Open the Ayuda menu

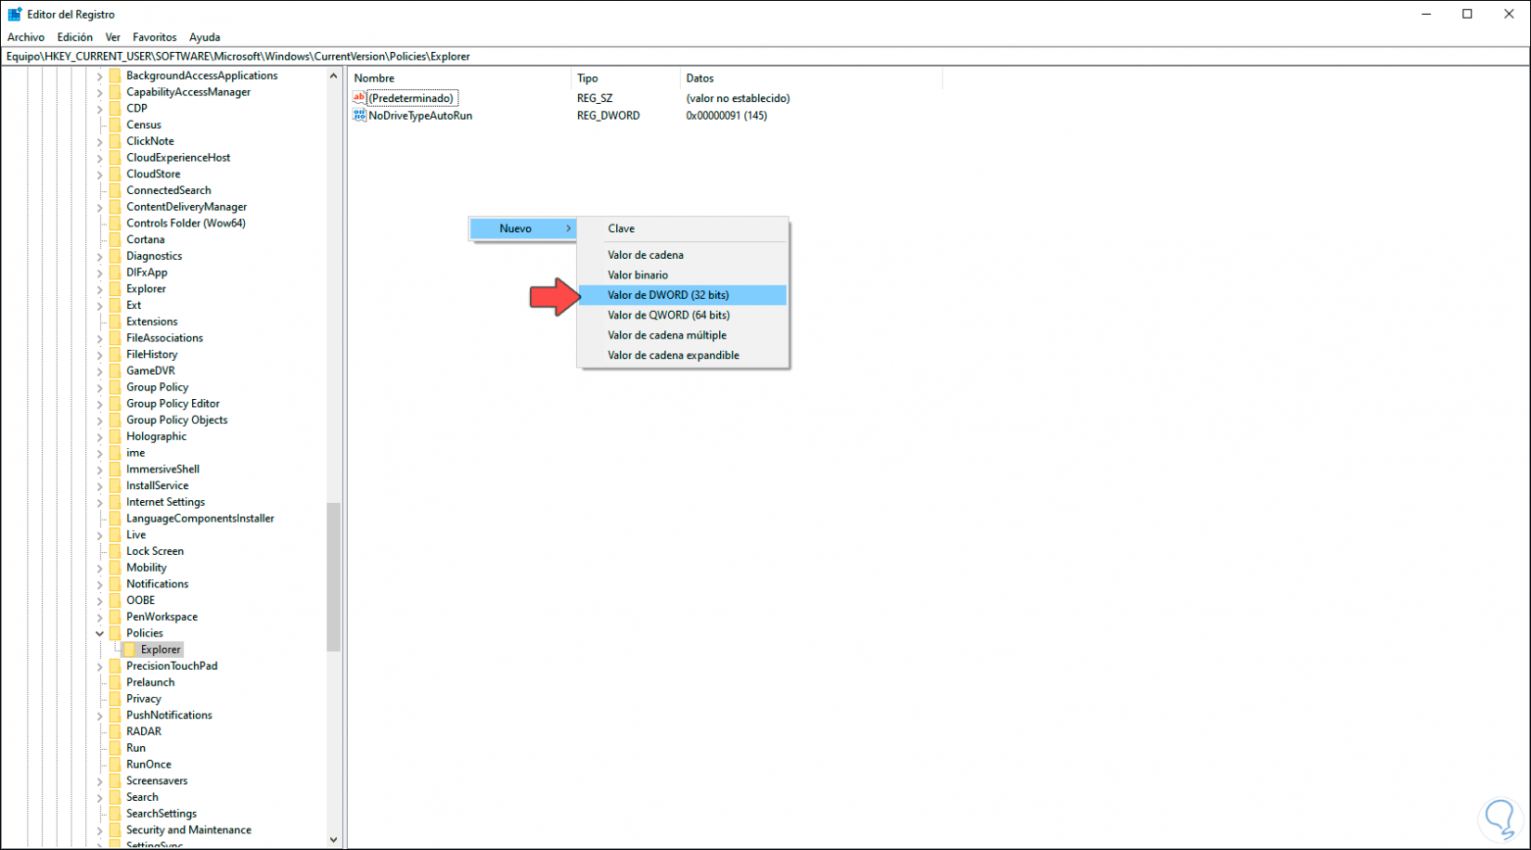[x=205, y=37]
